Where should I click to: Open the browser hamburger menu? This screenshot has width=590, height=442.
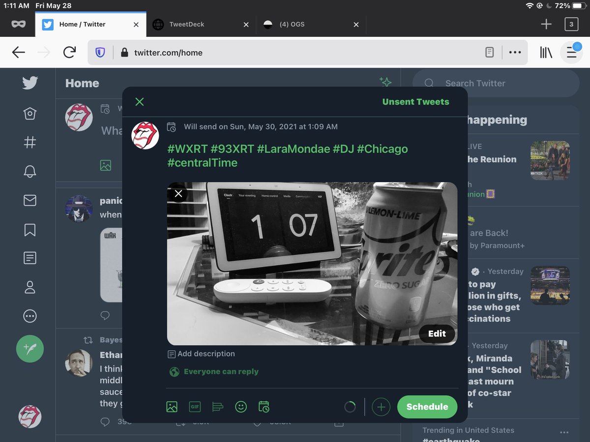coord(572,53)
